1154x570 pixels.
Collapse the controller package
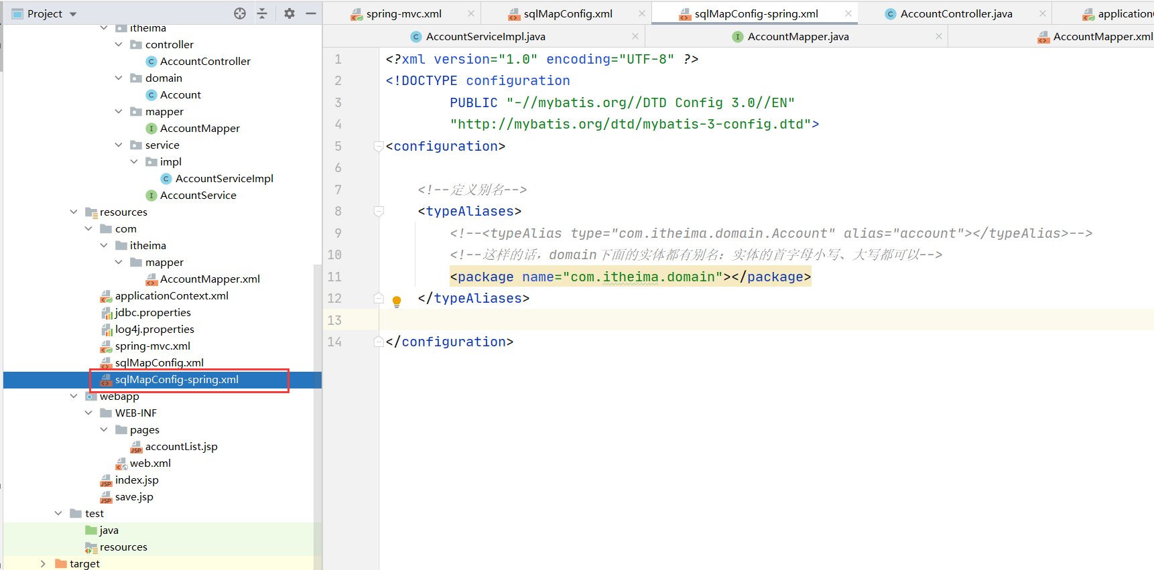[x=119, y=44]
